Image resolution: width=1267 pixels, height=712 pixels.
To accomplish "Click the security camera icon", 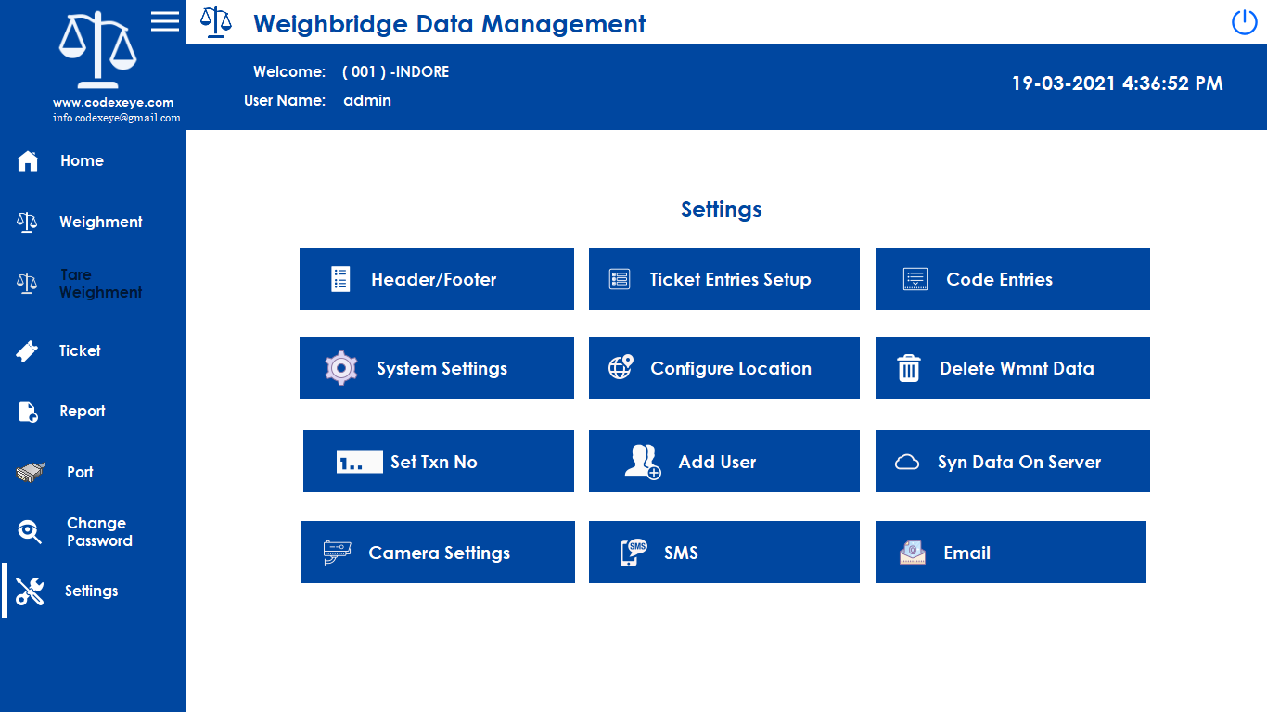I will pos(337,553).
